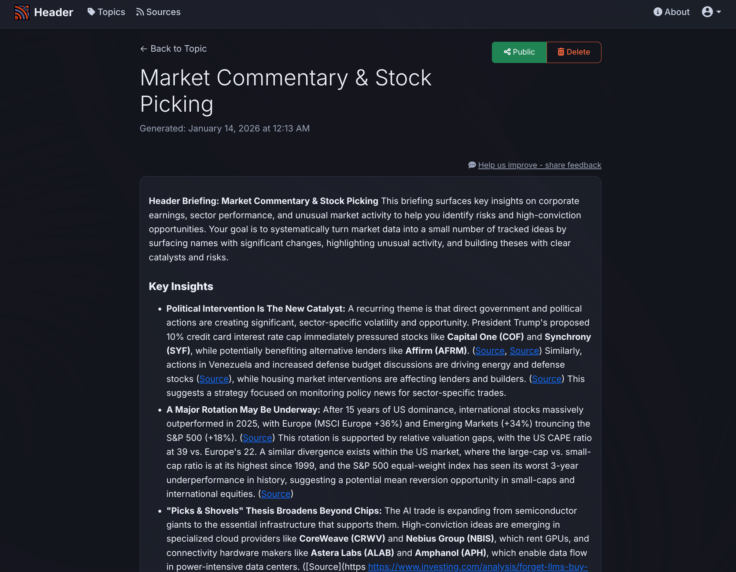Click the Back to Topic link
The height and width of the screenshot is (572, 736).
pyautogui.click(x=178, y=48)
